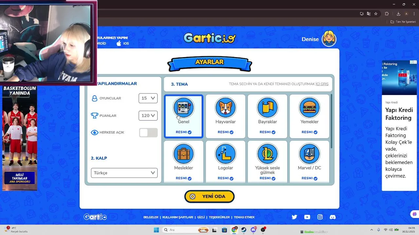This screenshot has width=419, height=235.
Task: Pick the Logolar theme icon
Action: [226, 154]
